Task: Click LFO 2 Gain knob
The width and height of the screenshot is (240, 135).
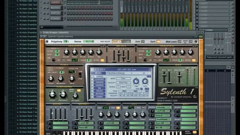Action: click(135, 114)
